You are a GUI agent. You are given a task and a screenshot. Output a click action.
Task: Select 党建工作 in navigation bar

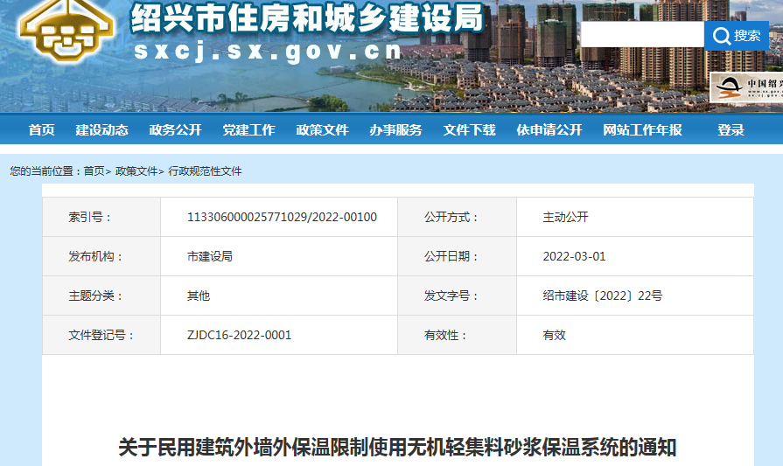(x=248, y=129)
